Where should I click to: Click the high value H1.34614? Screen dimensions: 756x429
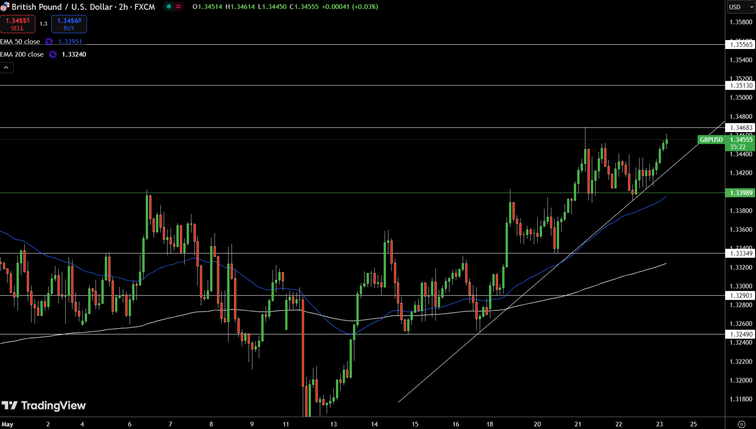pos(240,7)
